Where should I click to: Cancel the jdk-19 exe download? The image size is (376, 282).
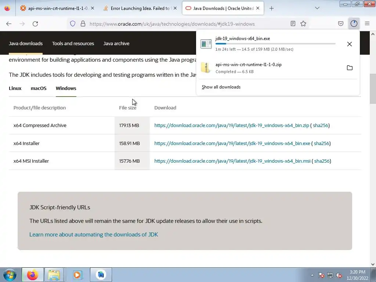(x=350, y=44)
